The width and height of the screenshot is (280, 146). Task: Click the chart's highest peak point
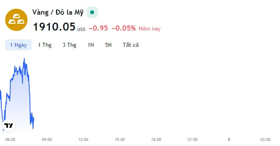pos(24,58)
